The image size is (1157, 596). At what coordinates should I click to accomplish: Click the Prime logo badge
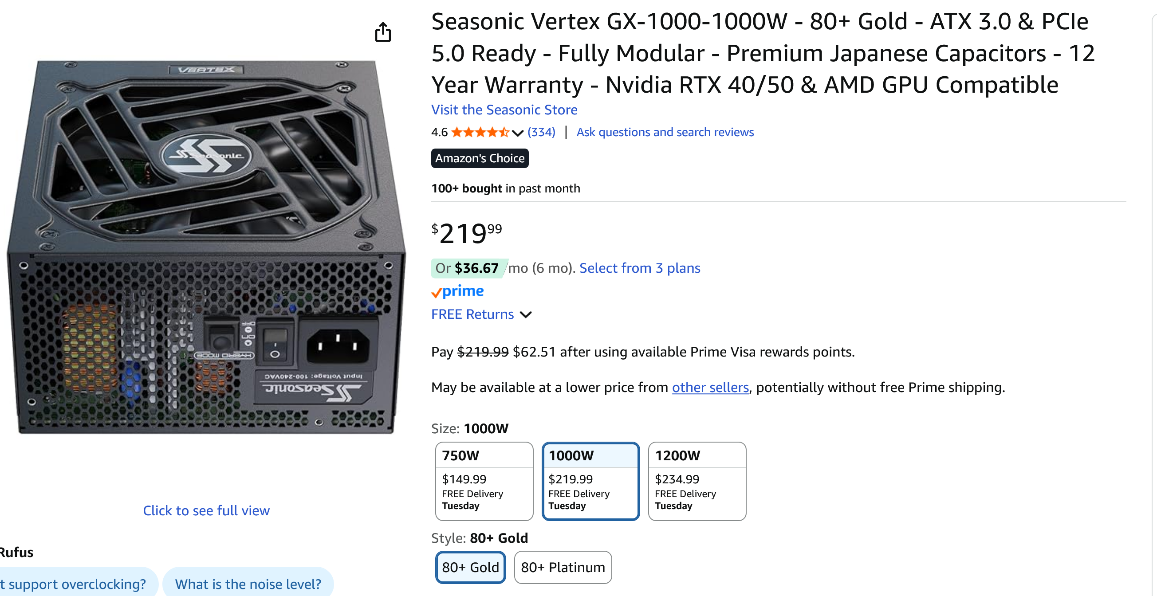click(x=457, y=291)
